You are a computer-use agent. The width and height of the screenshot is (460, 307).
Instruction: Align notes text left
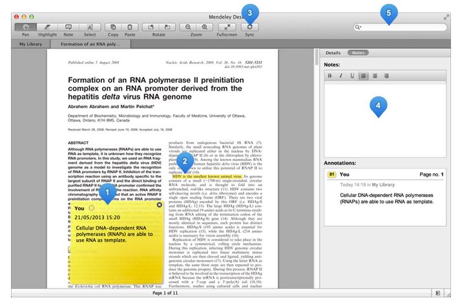(364, 76)
